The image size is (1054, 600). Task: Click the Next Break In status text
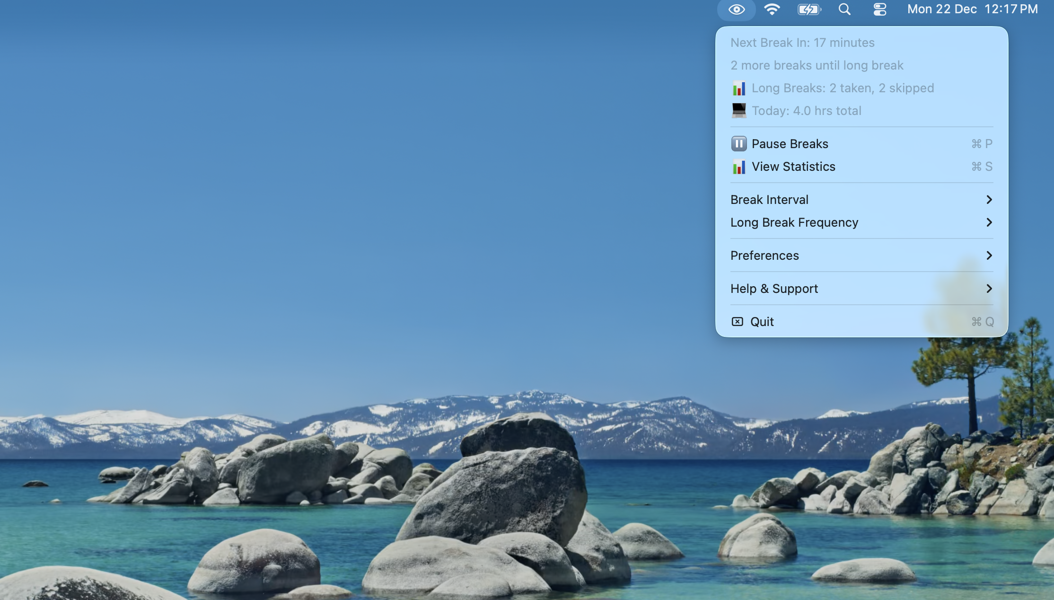tap(802, 42)
